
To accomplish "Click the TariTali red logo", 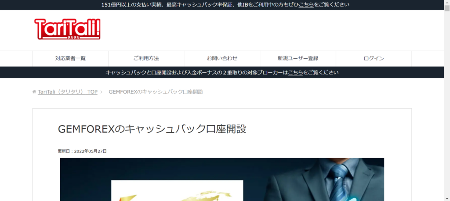I will 67,29.
